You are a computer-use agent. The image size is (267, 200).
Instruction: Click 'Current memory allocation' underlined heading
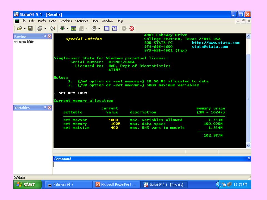pyautogui.click(x=83, y=101)
